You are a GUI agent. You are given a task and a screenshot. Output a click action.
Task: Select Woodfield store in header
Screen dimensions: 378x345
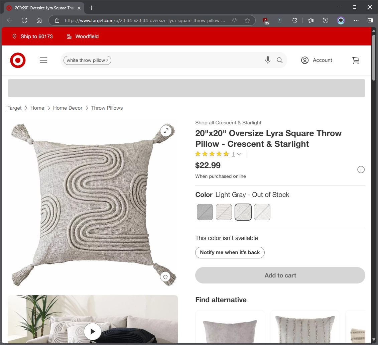(x=83, y=36)
